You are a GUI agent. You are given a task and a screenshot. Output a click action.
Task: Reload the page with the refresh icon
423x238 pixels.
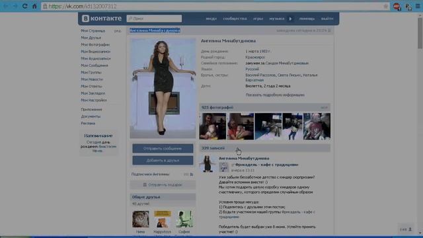click(x=25, y=6)
